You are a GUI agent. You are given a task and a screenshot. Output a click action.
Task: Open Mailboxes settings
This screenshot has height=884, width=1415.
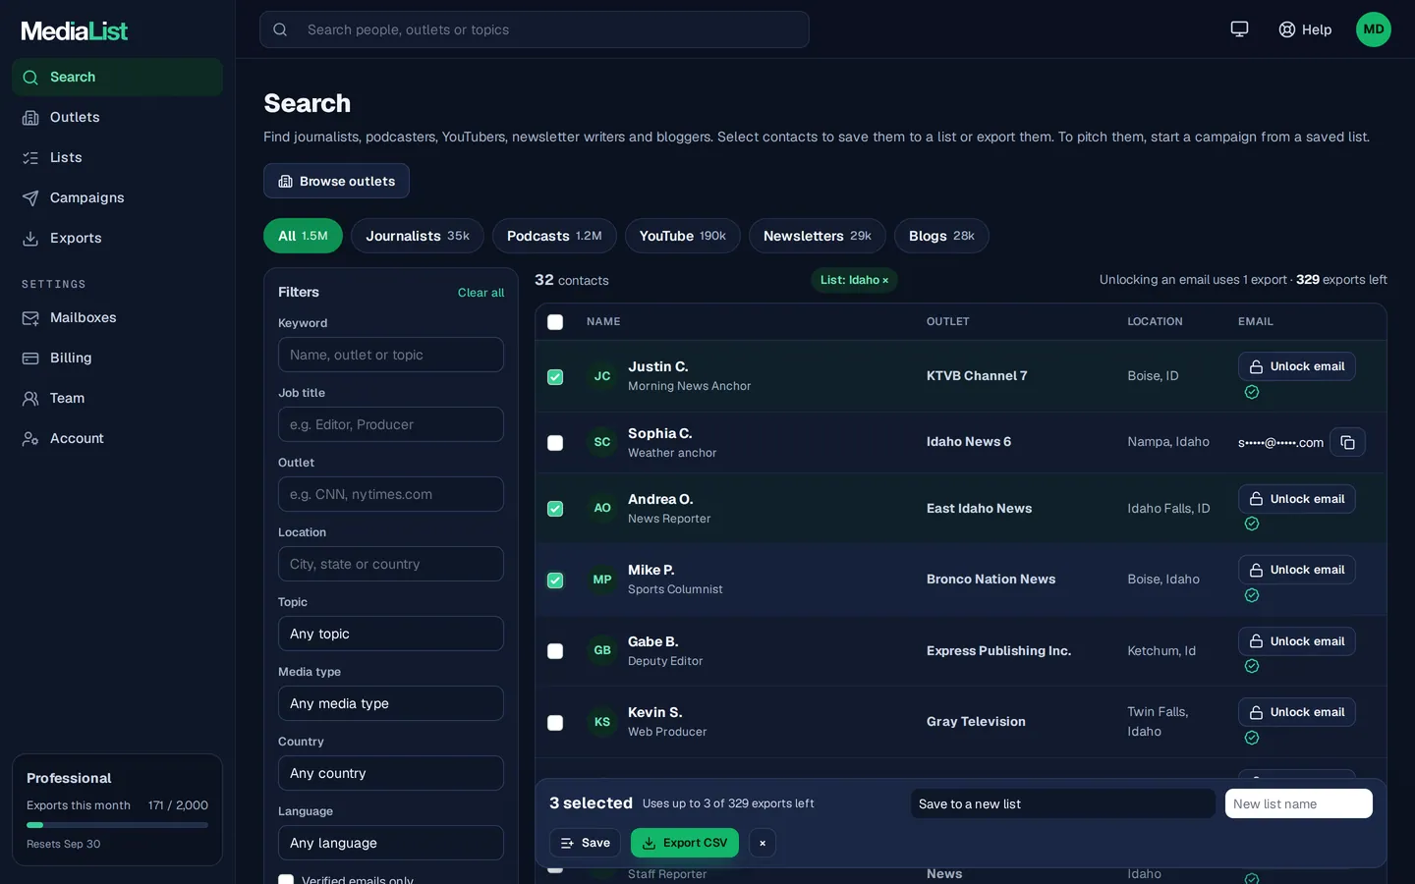[117, 317]
